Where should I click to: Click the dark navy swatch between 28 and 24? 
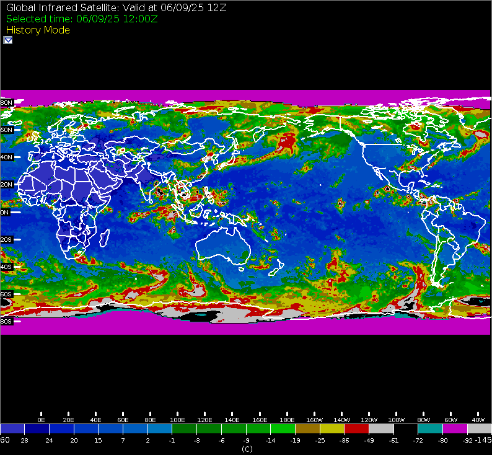37,428
